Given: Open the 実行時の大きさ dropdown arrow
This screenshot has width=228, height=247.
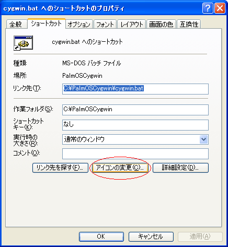Looking at the screenshot, I should pos(203,139).
